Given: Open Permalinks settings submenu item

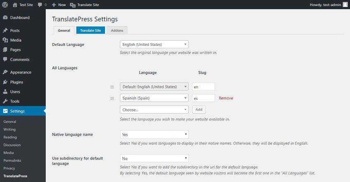Looking at the screenshot, I should click(12, 161).
